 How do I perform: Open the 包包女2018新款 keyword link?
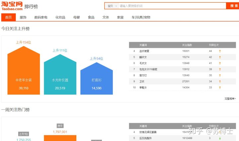pyautogui.click(x=148, y=69)
